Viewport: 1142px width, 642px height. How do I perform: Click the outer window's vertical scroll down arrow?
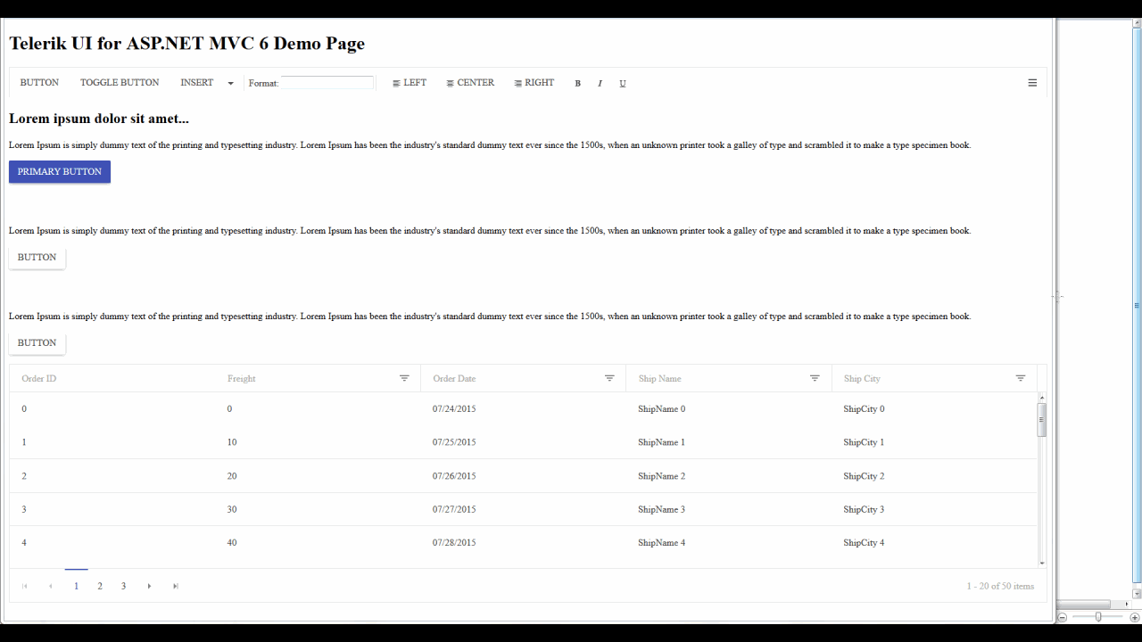tap(1137, 593)
